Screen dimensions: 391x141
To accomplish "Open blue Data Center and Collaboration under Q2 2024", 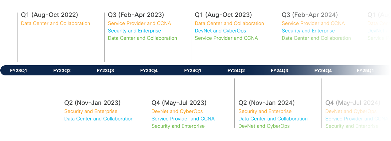I will (273, 119).
